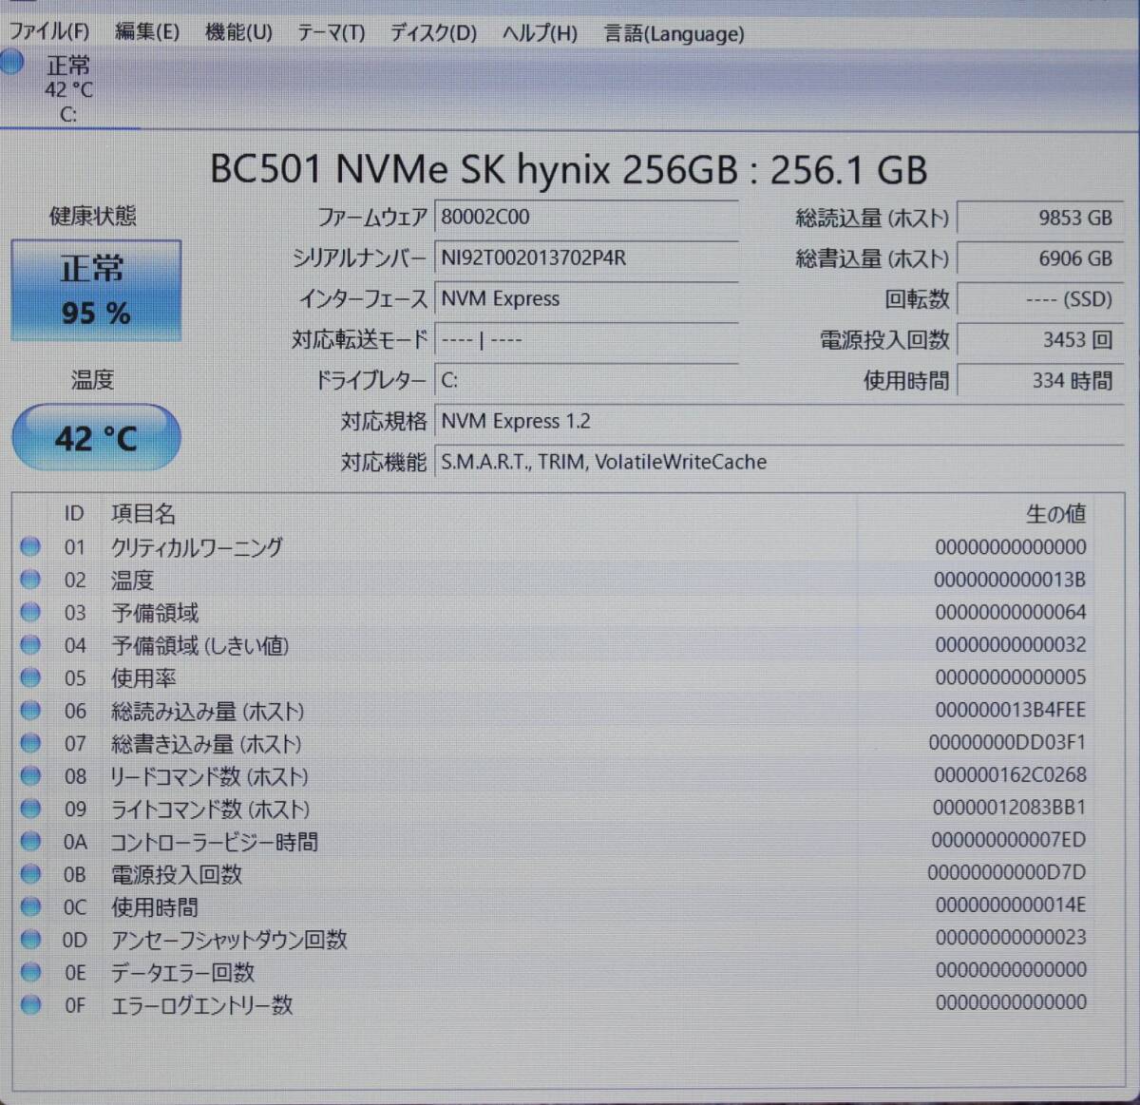This screenshot has width=1140, height=1105.
Task: Click the 対応規格 field NVM Express 1.2
Action: coord(779,421)
